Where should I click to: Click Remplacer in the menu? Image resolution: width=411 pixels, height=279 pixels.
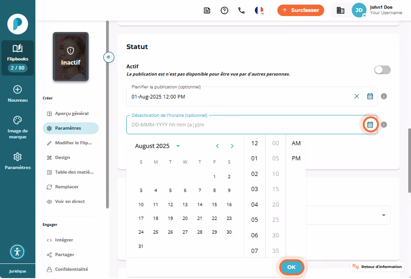point(71,187)
